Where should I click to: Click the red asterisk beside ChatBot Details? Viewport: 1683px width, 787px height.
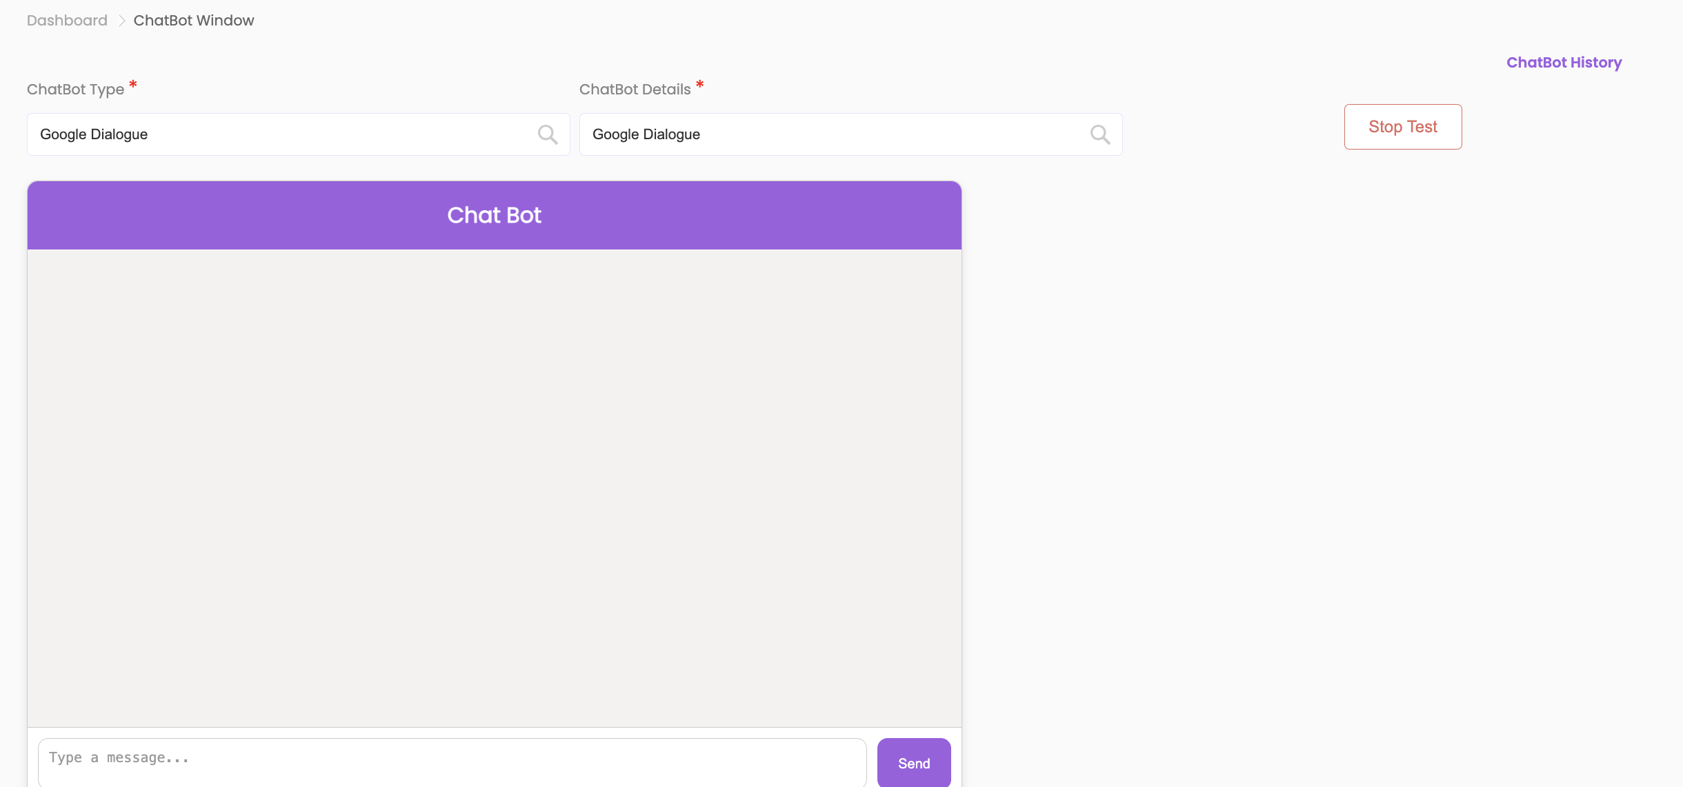pyautogui.click(x=699, y=85)
